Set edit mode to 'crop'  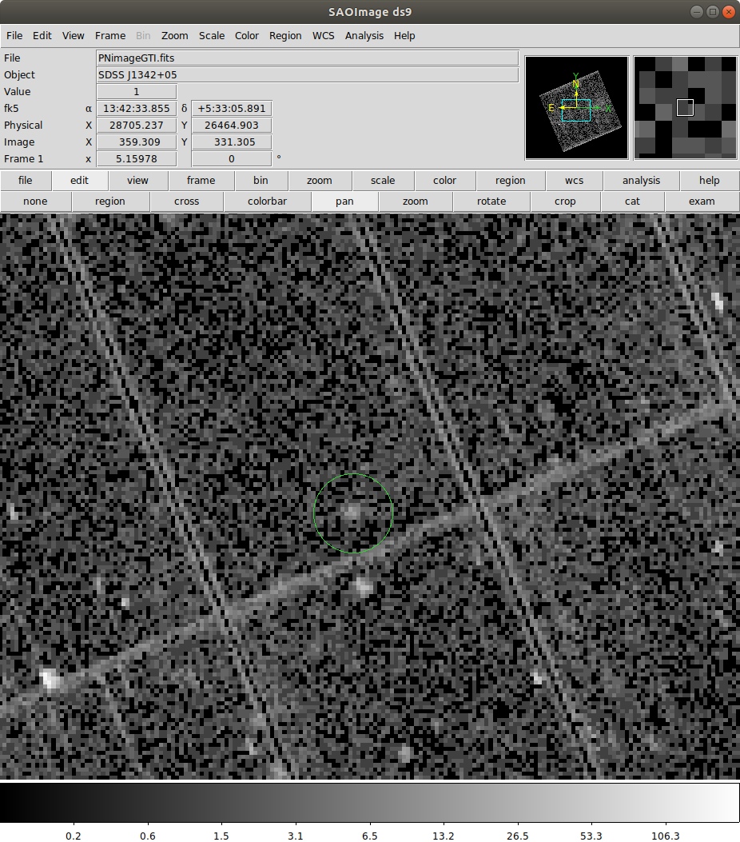pyautogui.click(x=565, y=202)
